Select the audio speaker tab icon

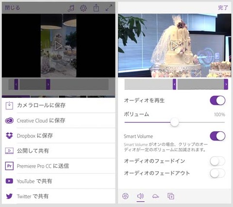(140, 196)
